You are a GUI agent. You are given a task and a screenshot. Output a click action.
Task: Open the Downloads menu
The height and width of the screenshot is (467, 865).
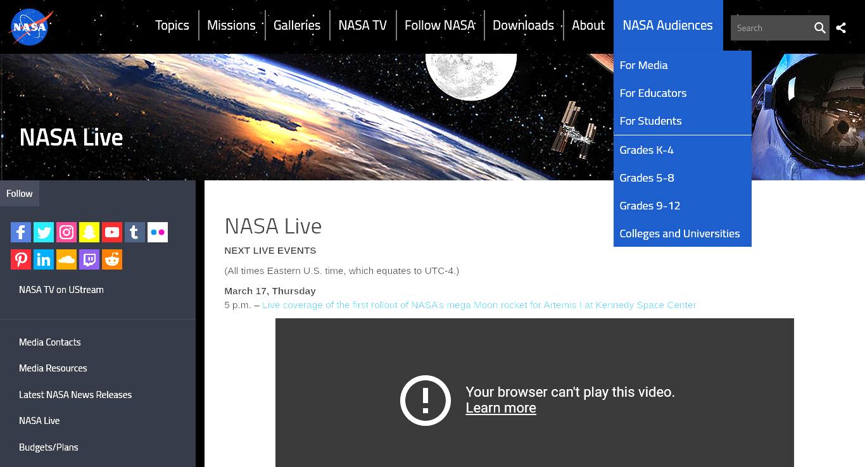pos(523,25)
